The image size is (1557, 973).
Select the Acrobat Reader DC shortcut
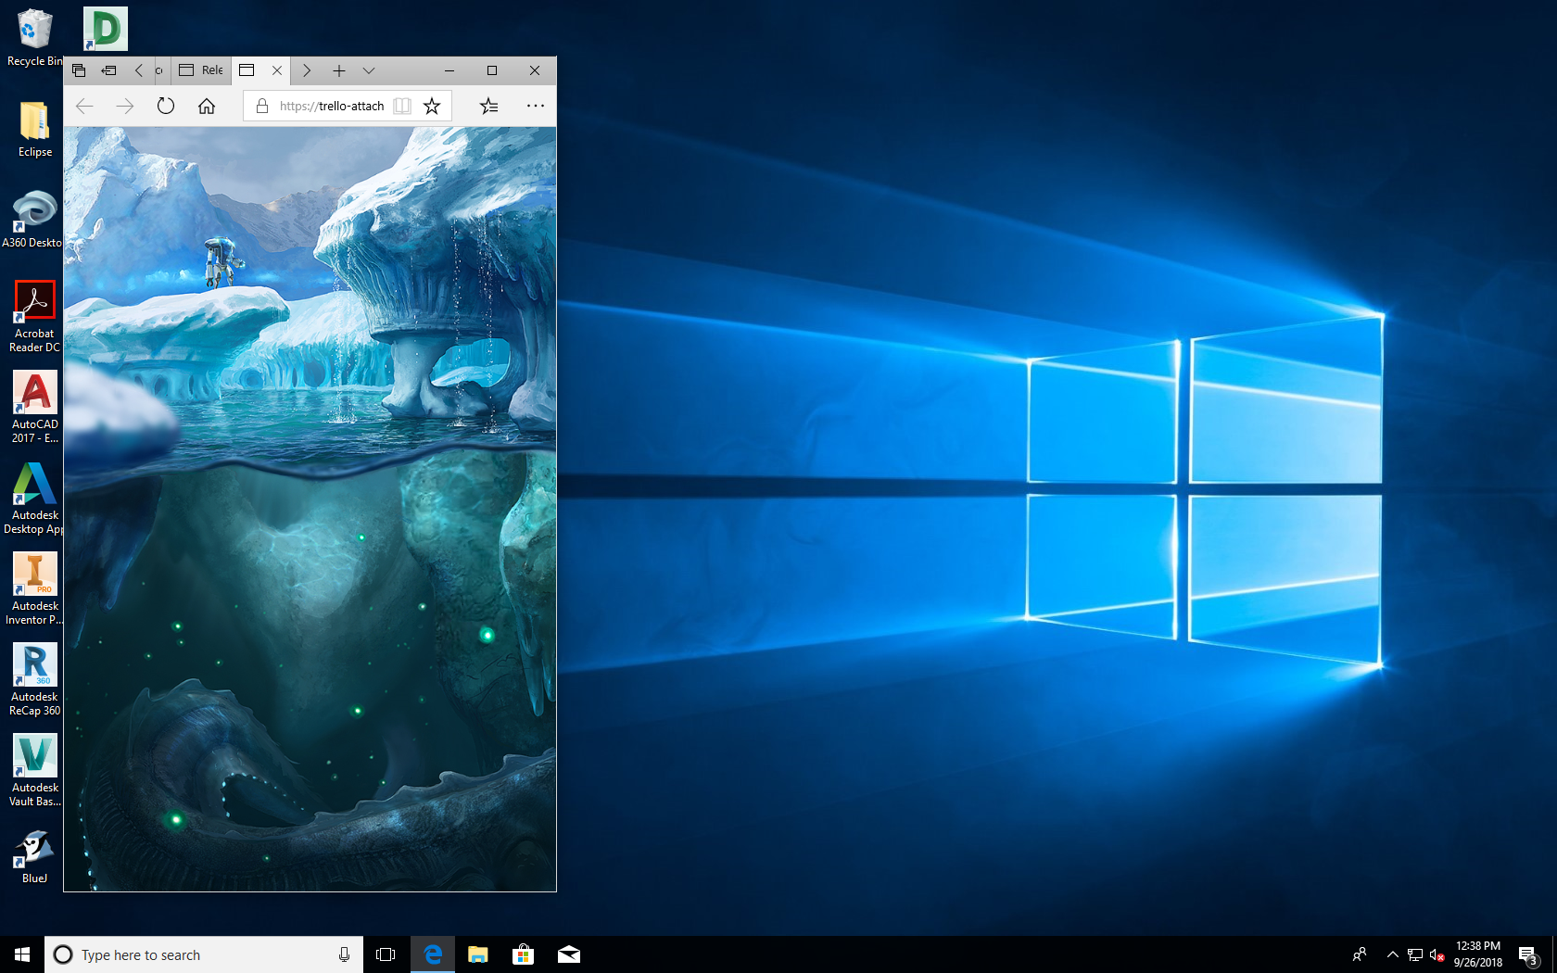(34, 316)
